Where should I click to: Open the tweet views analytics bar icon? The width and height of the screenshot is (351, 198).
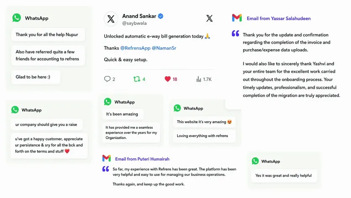(199, 79)
